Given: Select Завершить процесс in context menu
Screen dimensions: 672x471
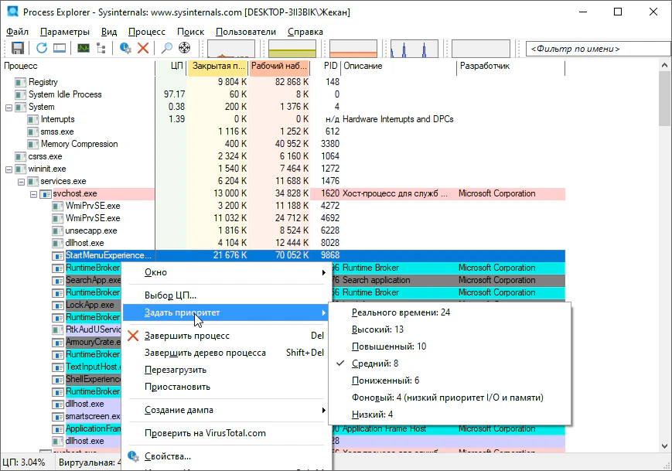Looking at the screenshot, I should (187, 336).
